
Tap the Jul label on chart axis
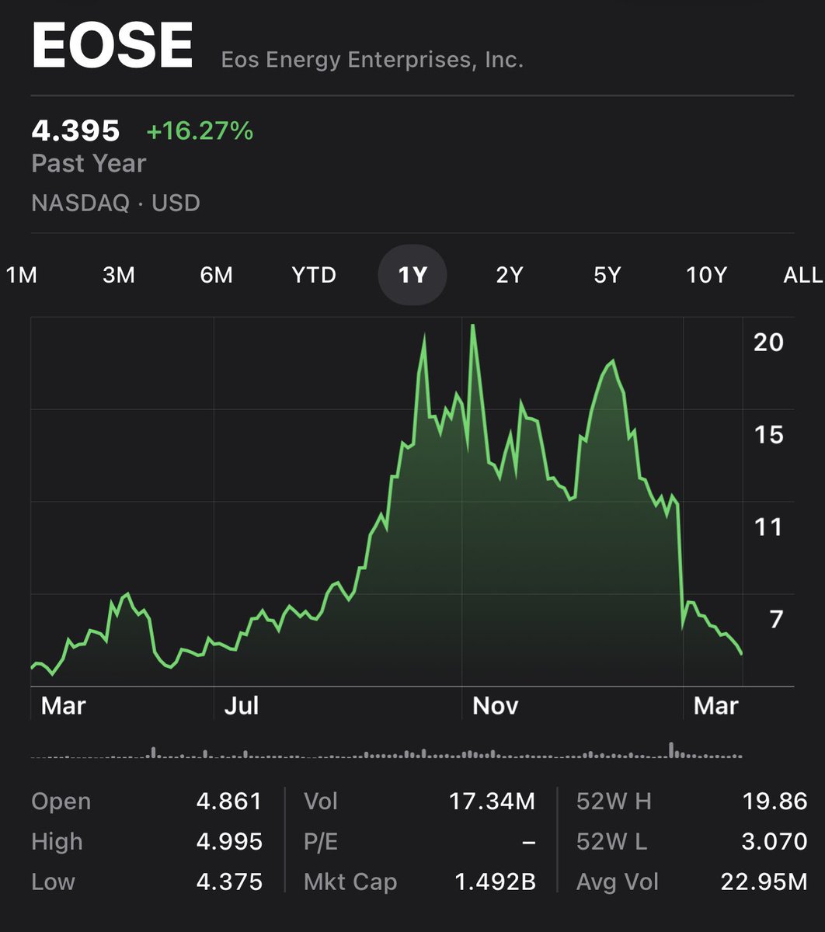241,705
